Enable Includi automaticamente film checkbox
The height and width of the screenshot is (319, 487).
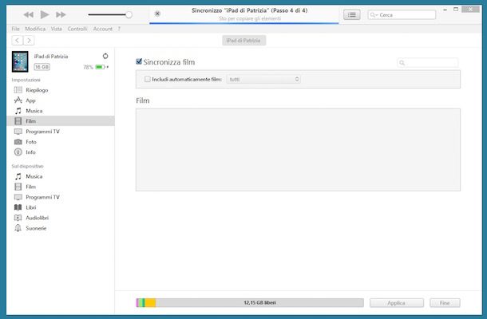coord(147,80)
